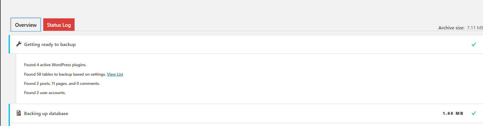Click blue accent bar of Backing up database row
This screenshot has width=483, height=126.
[9, 114]
